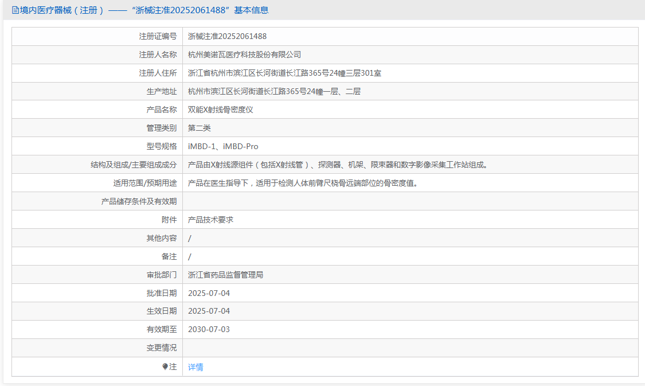Click the lightbulb icon next to 注
The width and height of the screenshot is (645, 386).
click(165, 366)
